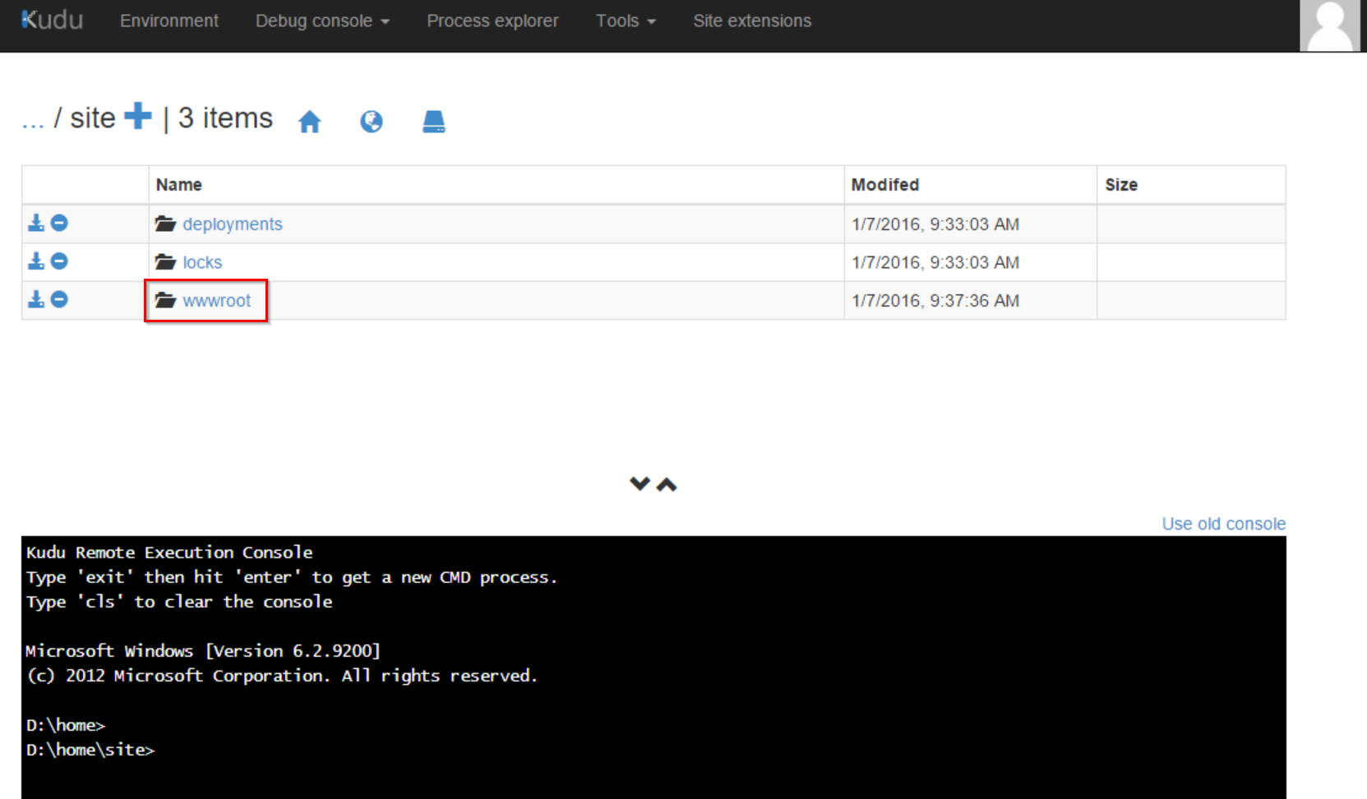1367x799 pixels.
Task: Expand the Tools dropdown menu
Action: (626, 21)
